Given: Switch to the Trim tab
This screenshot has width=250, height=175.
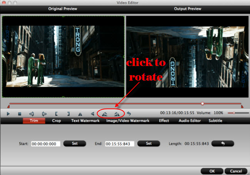Looking at the screenshot, I should pyautogui.click(x=34, y=121).
